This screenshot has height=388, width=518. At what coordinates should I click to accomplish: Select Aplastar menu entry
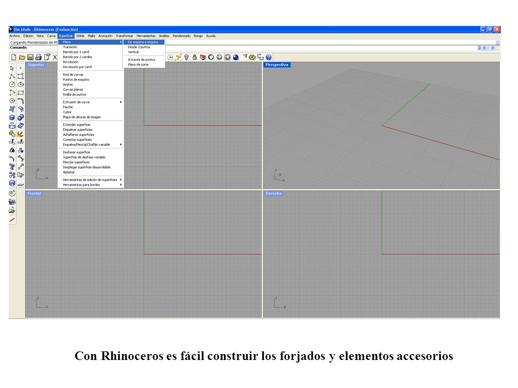(x=91, y=172)
